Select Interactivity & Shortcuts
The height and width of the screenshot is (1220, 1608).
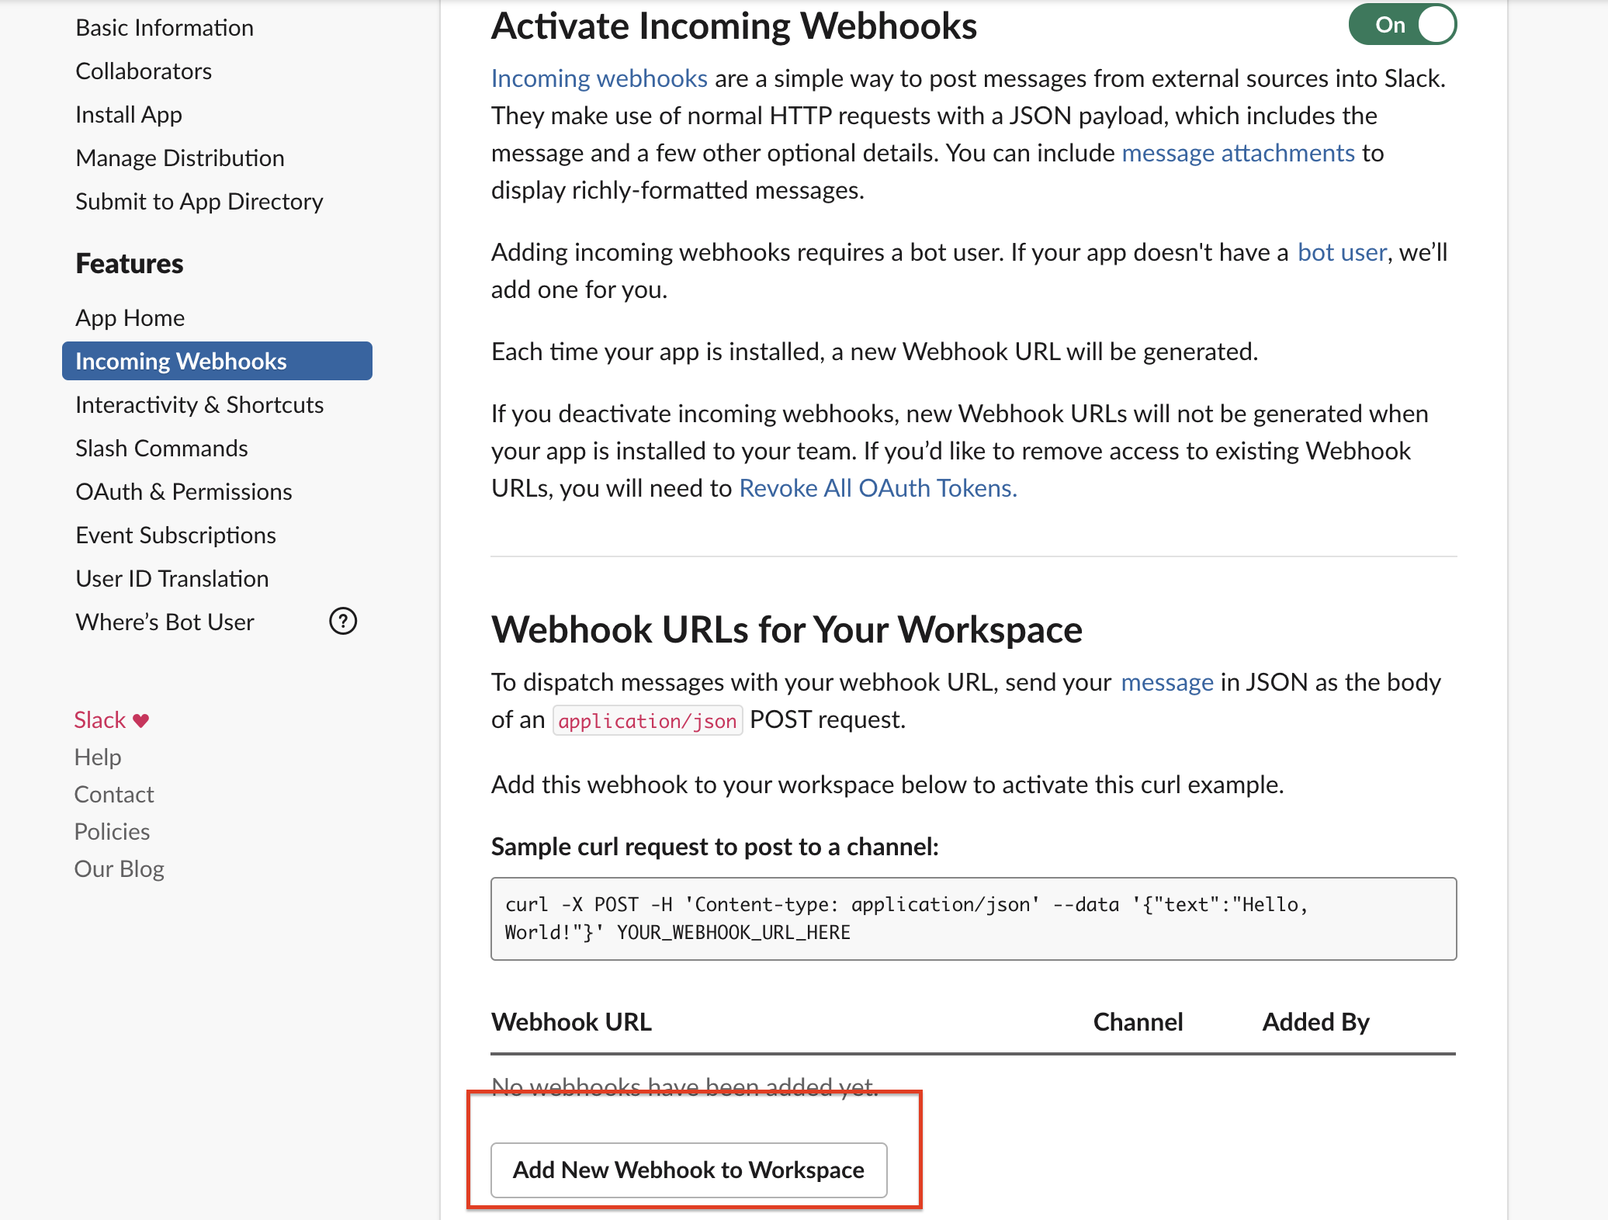[199, 405]
